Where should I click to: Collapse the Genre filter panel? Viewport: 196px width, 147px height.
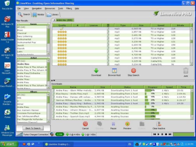coord(18,24)
